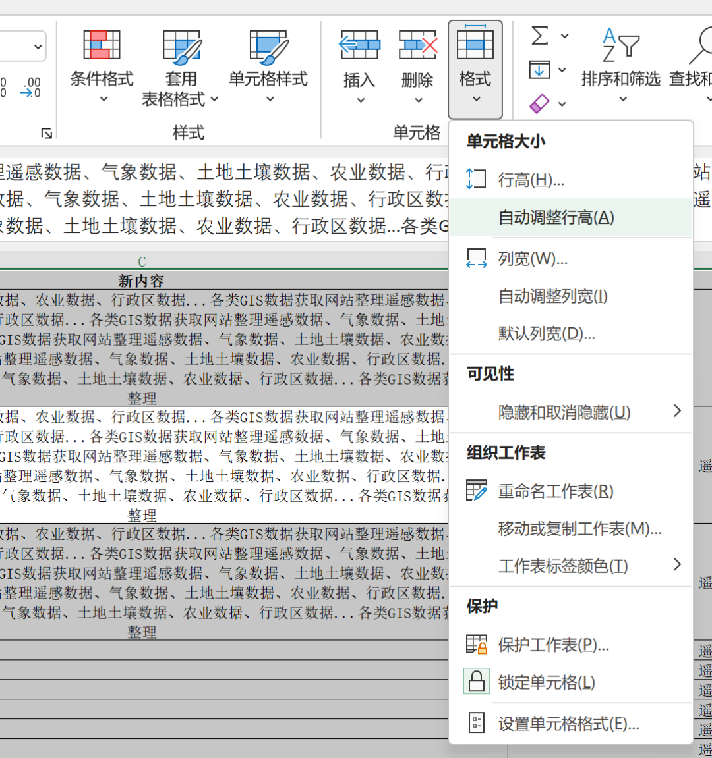Click the Format (格式) ribbon button

(475, 69)
